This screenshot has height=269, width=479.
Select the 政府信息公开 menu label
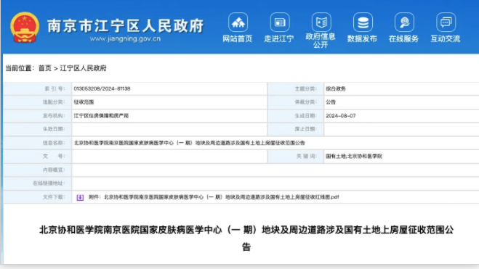pyautogui.click(x=321, y=41)
